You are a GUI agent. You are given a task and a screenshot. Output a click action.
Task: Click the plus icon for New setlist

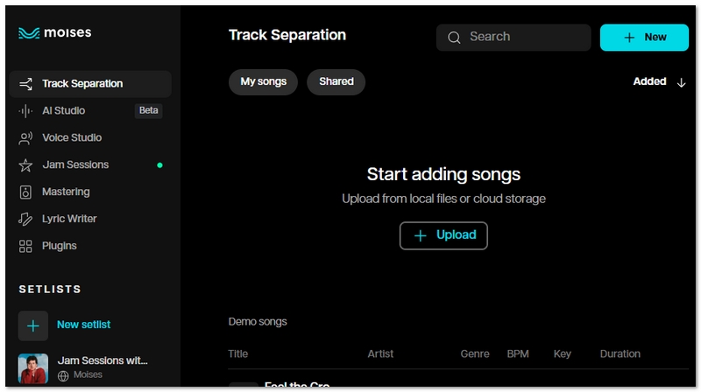(33, 325)
